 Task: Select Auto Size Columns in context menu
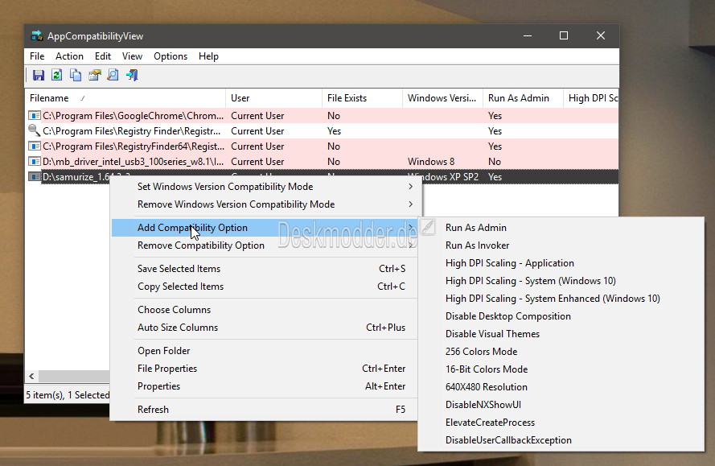click(265, 328)
